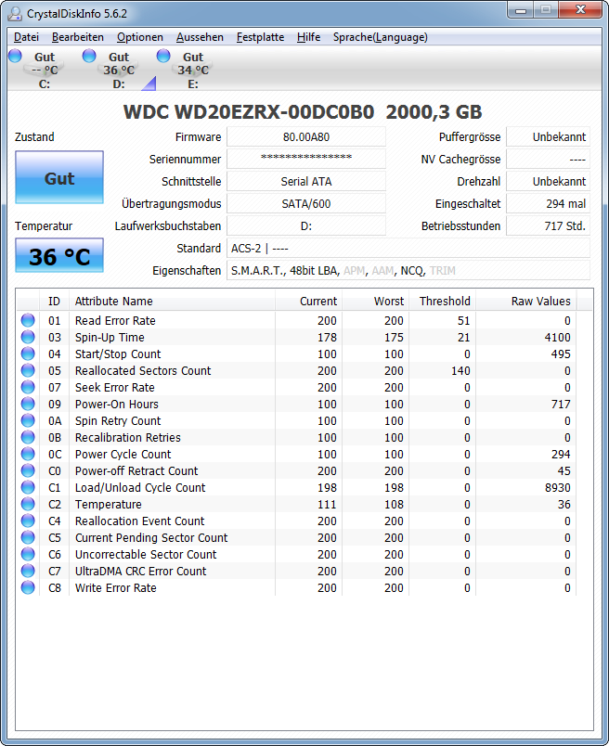Click the blue status orb for drive D:
The image size is (609, 746).
pos(89,57)
